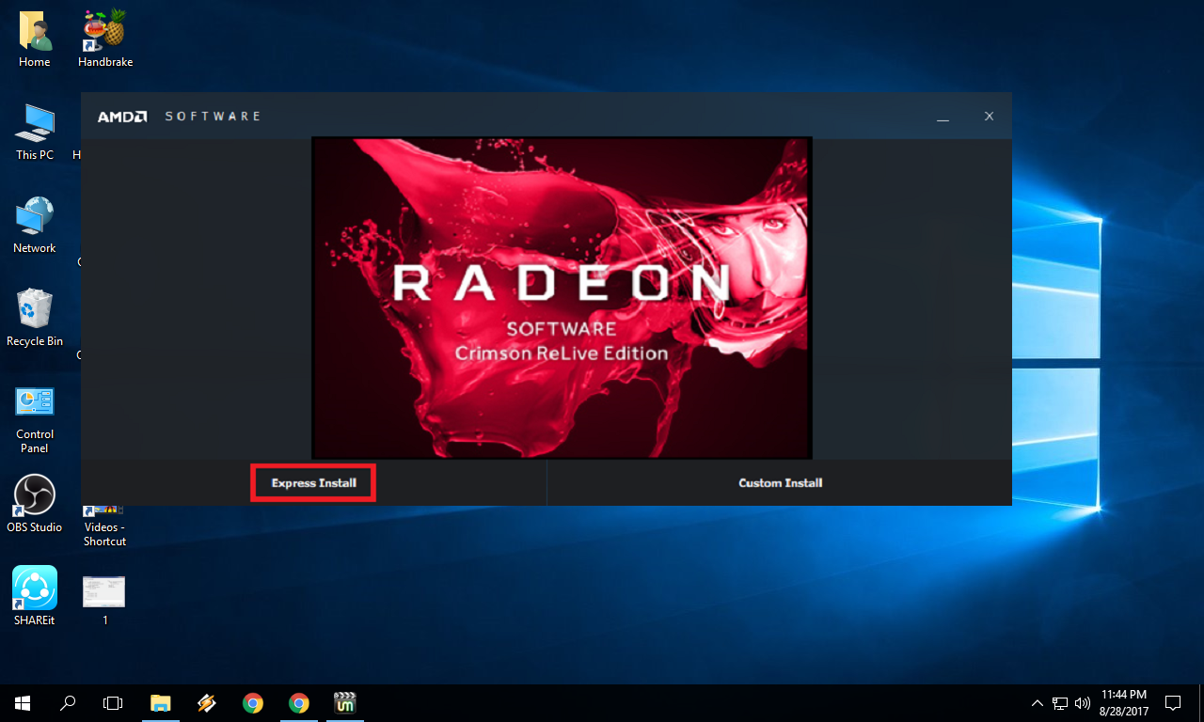
Task: Open File Explorer from the taskbar
Action: point(161,703)
